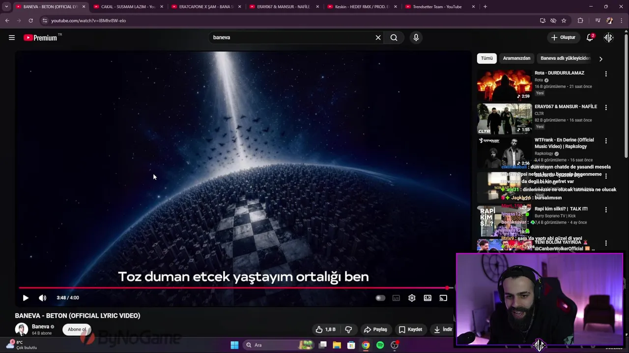Viewport: 629px width, 353px height.
Task: Download the video with İndir
Action: click(x=443, y=329)
